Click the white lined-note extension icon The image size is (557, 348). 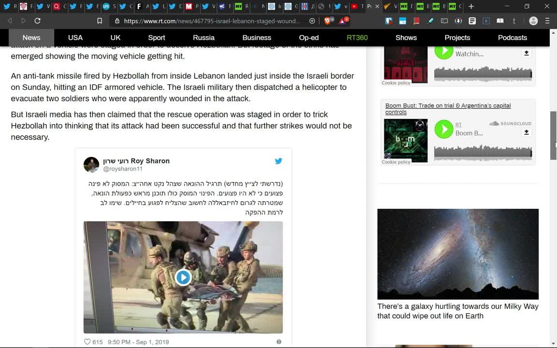tap(472, 21)
